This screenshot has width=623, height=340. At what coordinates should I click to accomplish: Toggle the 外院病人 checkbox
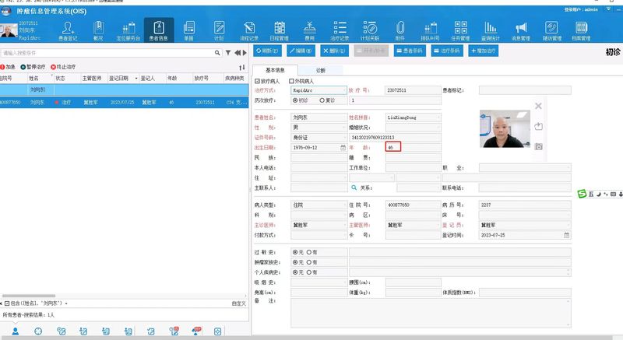291,81
